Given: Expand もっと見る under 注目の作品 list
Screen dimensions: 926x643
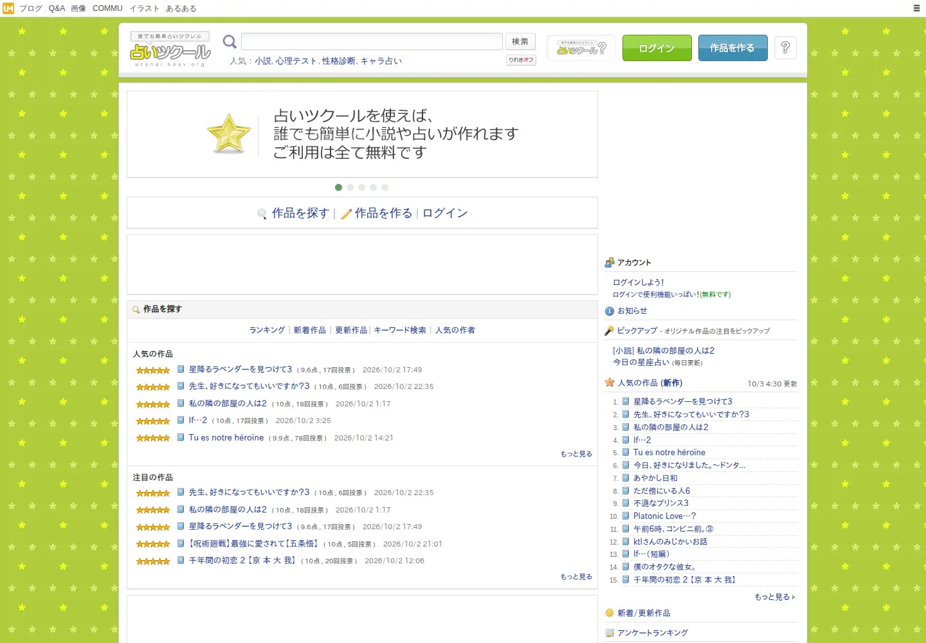Looking at the screenshot, I should pos(576,577).
